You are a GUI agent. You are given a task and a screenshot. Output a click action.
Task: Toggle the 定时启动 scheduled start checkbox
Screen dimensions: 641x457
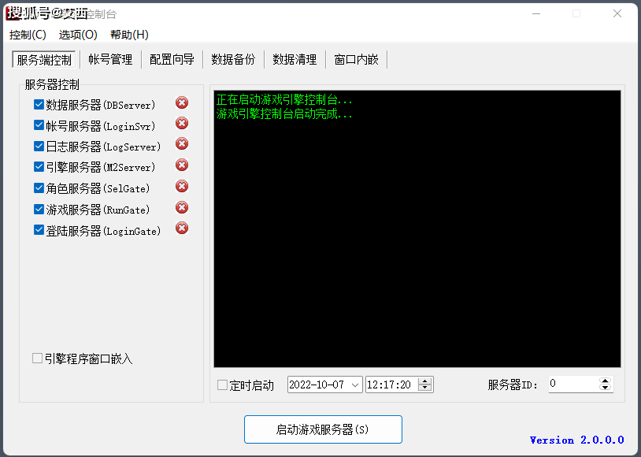point(222,385)
